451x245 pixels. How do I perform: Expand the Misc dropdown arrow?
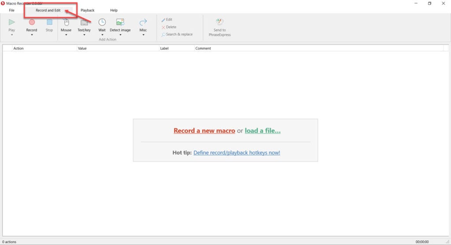coord(143,35)
